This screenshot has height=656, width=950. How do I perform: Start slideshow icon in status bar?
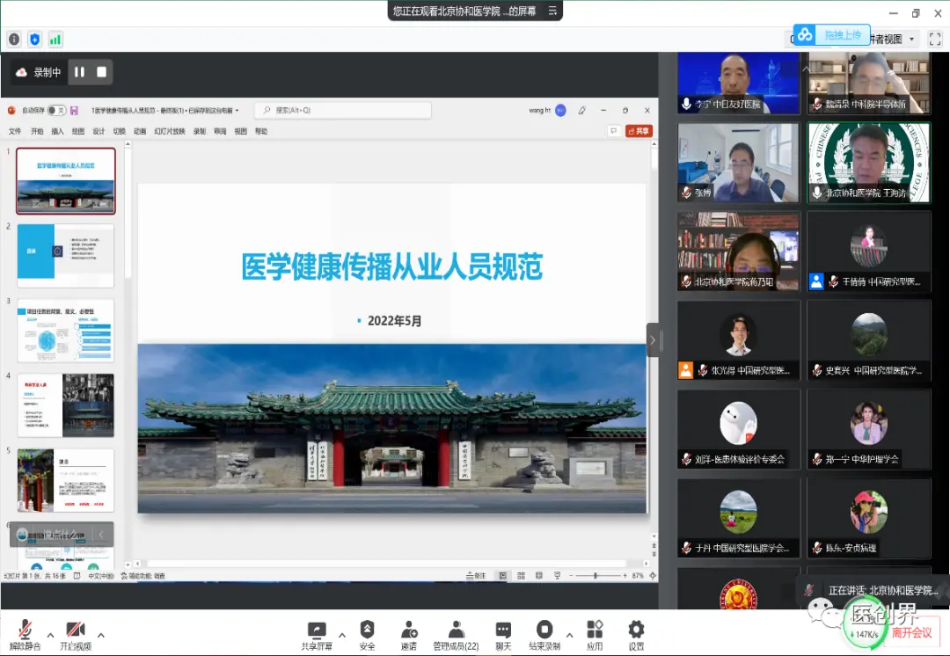coord(557,575)
